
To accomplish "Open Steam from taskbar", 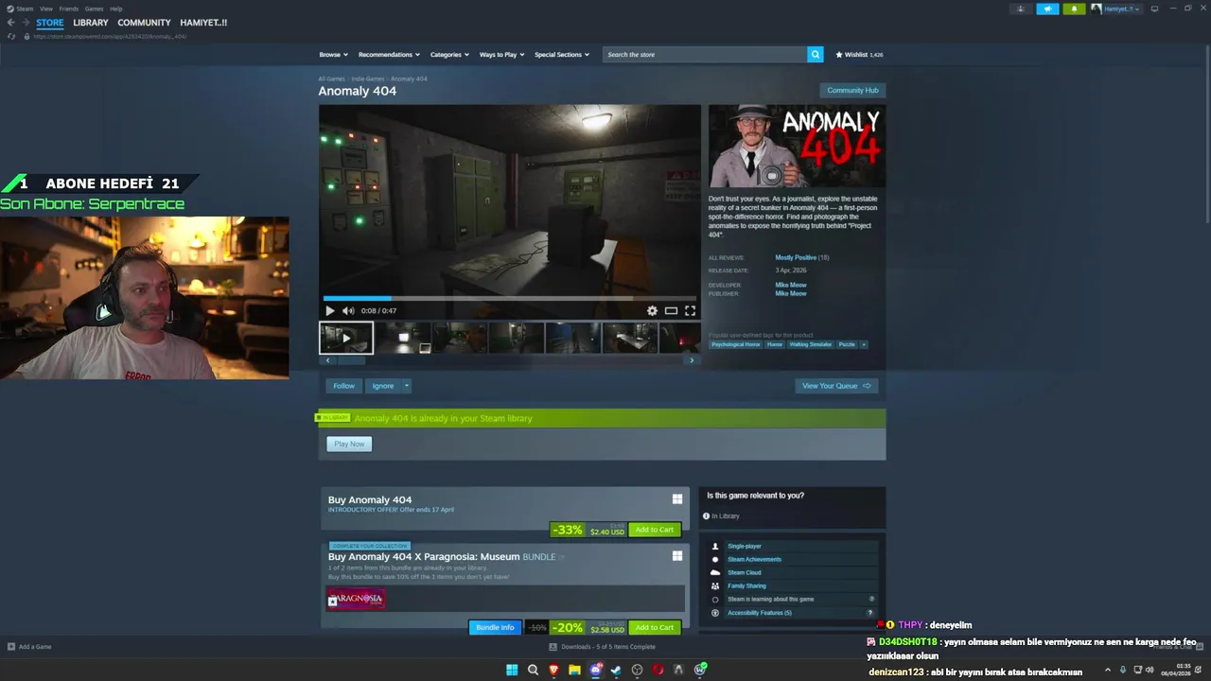I will 616,670.
